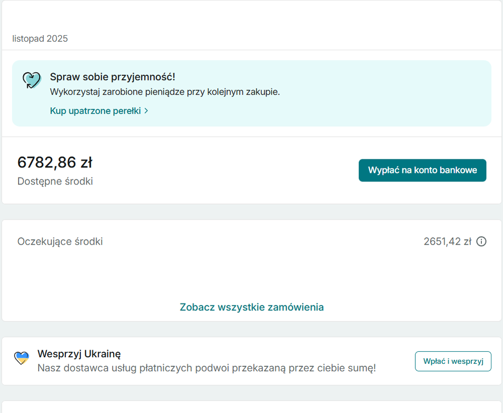The width and height of the screenshot is (503, 413).
Task: Click the partially visible card at the bottom
Action: [251, 407]
